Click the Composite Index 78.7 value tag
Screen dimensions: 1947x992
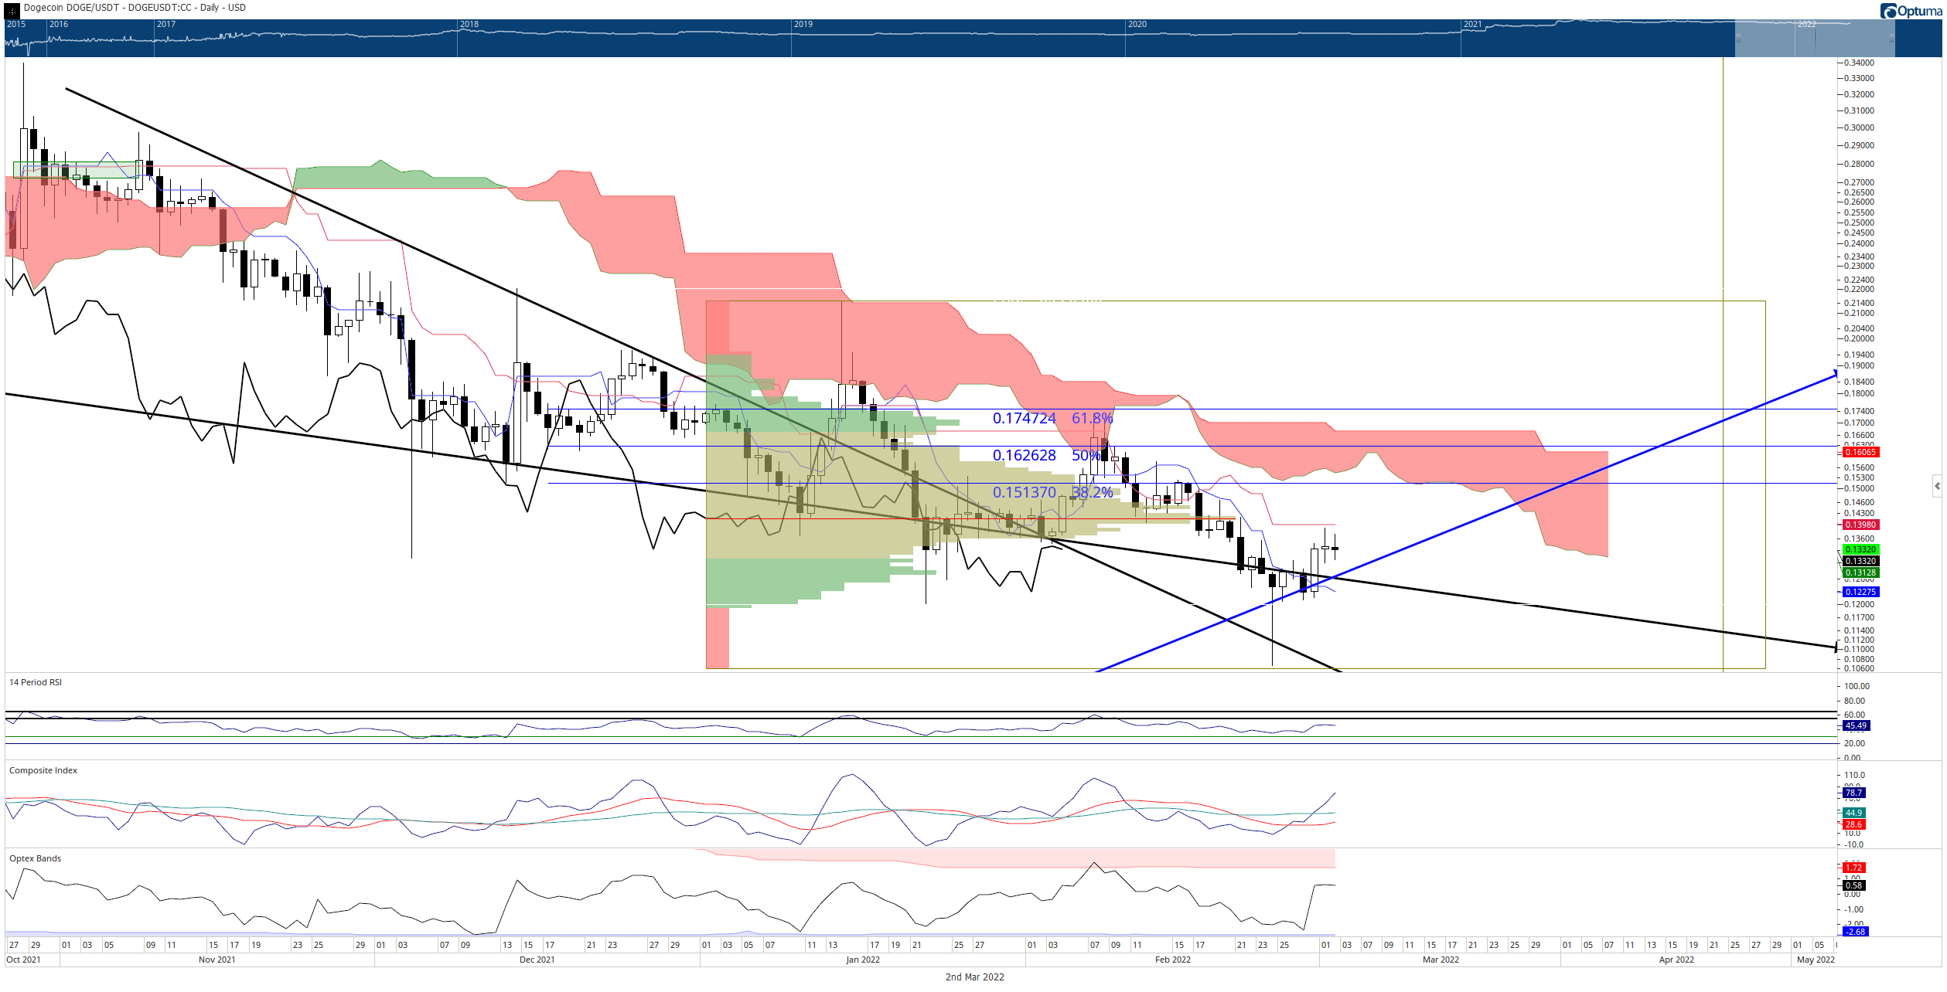pyautogui.click(x=1853, y=793)
